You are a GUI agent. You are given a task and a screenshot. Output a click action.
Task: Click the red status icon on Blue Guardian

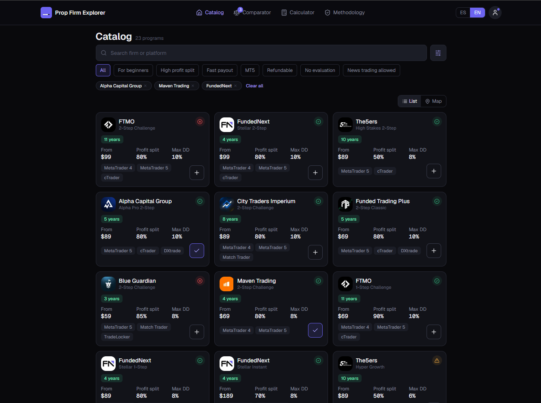[200, 281]
